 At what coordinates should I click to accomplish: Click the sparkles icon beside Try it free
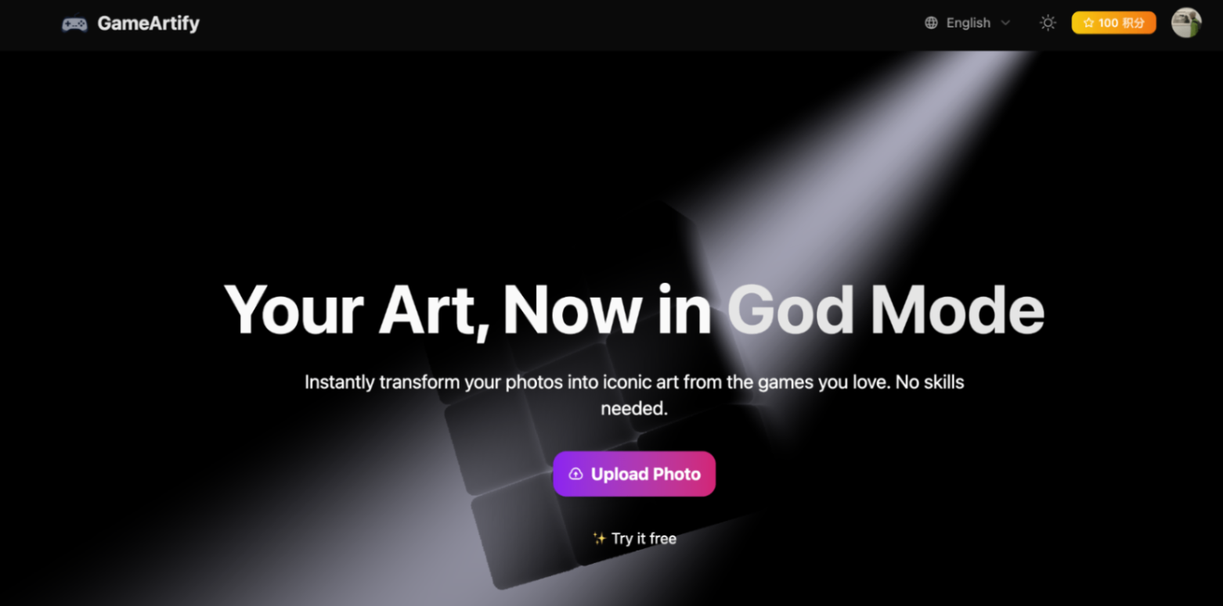pyautogui.click(x=599, y=538)
